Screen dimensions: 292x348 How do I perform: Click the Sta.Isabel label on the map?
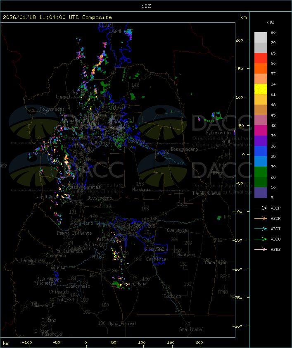[192, 329]
